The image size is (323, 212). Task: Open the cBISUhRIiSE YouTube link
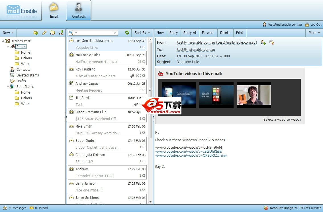(x=188, y=152)
